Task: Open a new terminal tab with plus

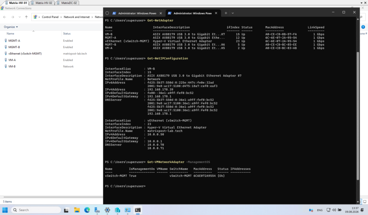Action: pos(226,13)
